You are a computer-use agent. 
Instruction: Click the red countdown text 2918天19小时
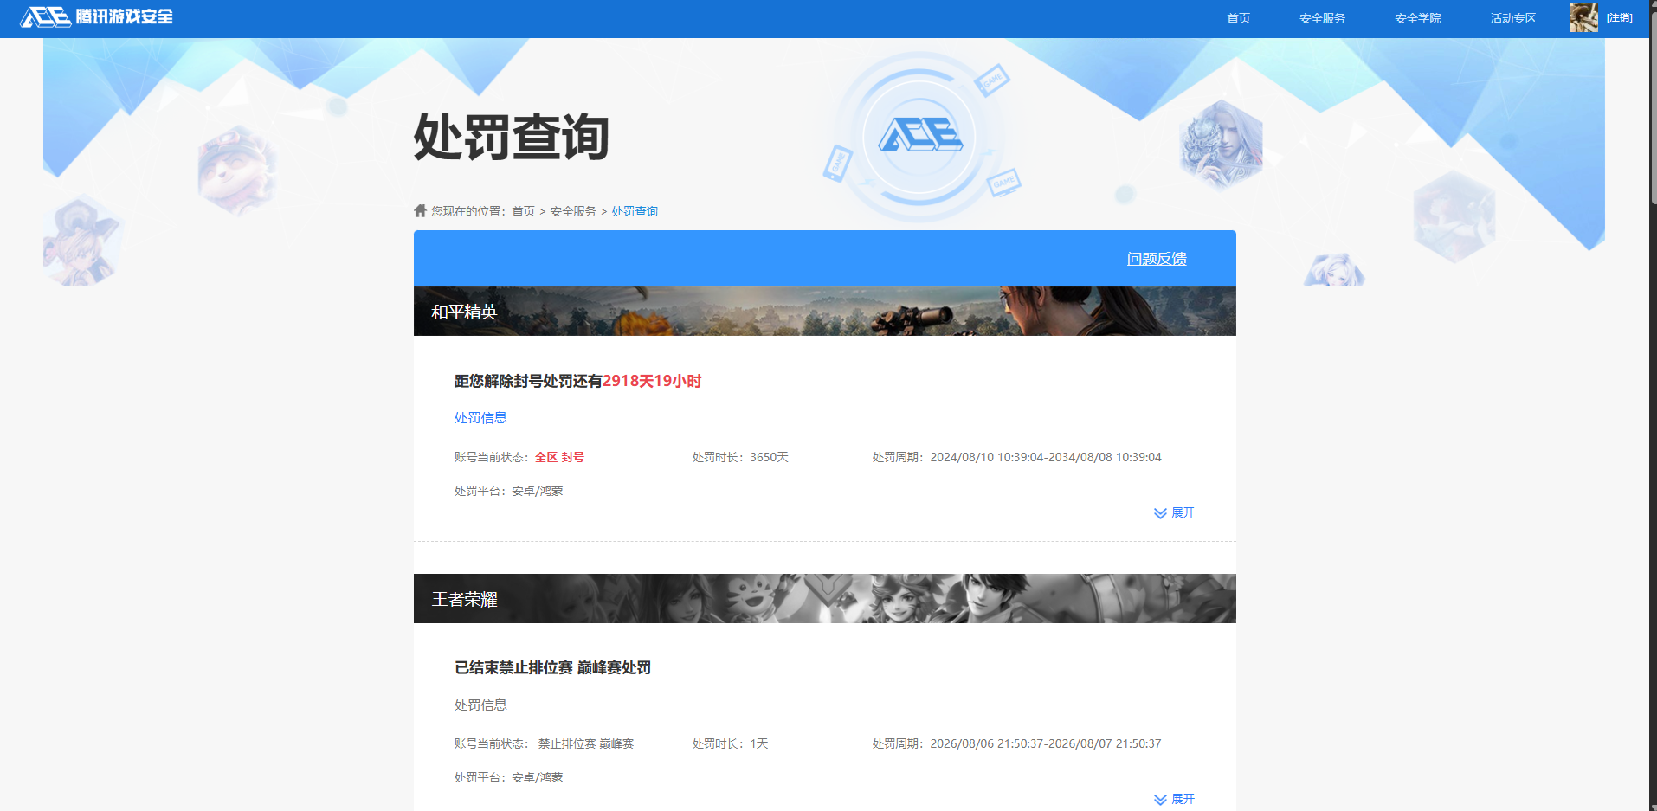[652, 381]
